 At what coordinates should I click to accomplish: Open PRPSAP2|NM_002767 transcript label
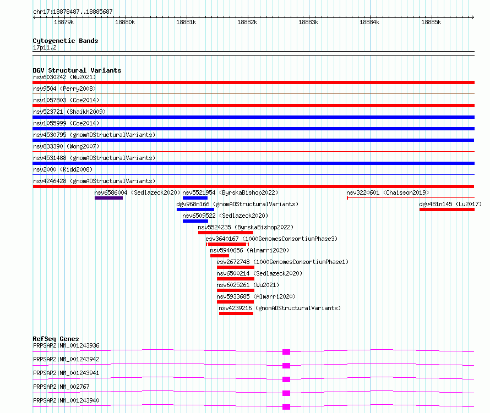pos(61,387)
